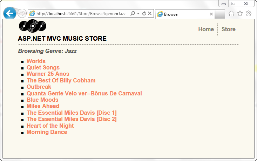257x161 pixels.
Task: Go to Store in site navigation
Action: coord(228,29)
